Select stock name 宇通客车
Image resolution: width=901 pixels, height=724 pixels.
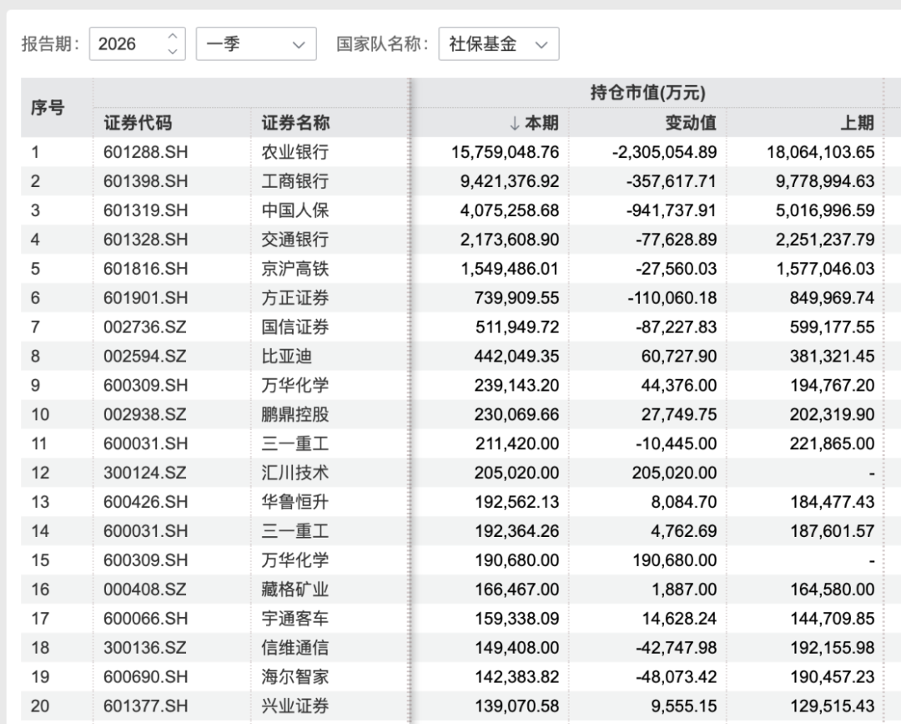[x=295, y=618]
